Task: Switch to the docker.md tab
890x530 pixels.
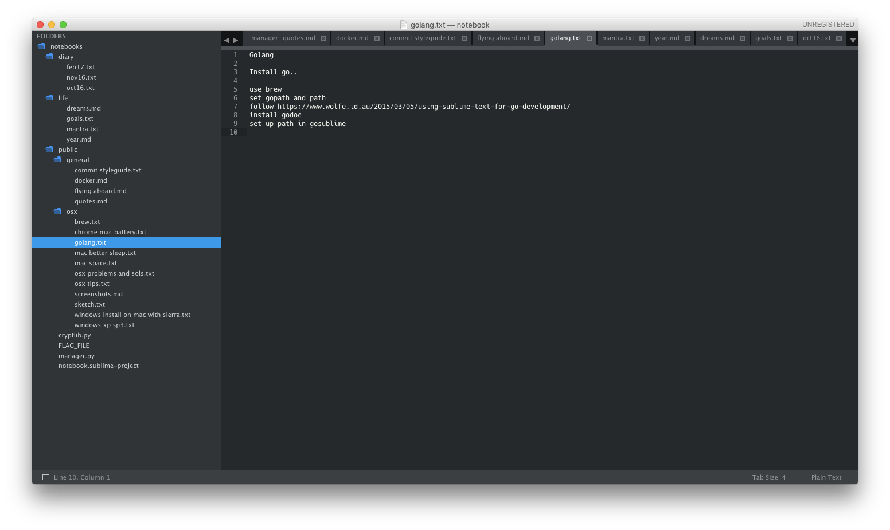Action: click(352, 38)
